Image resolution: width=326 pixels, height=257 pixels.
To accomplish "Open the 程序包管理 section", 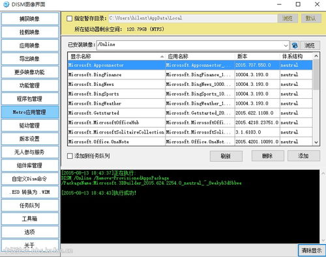I will (x=30, y=99).
